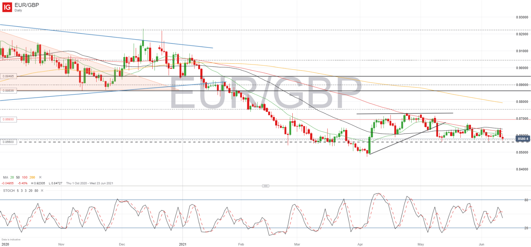Click the stochastic 80 level label
The image size is (531, 247).
526,200
